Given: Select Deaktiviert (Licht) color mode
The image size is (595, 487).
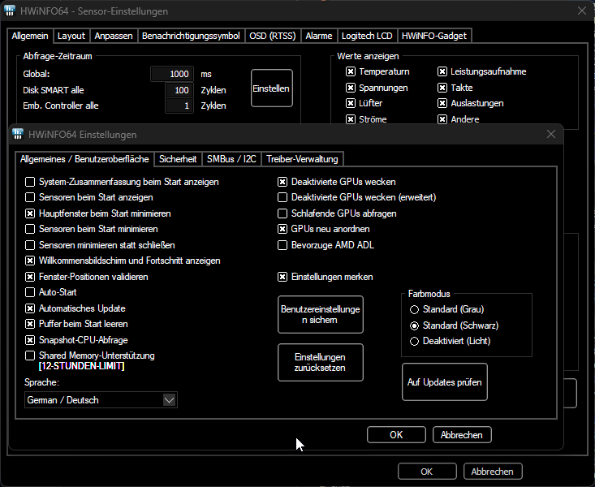Looking at the screenshot, I should (x=414, y=341).
